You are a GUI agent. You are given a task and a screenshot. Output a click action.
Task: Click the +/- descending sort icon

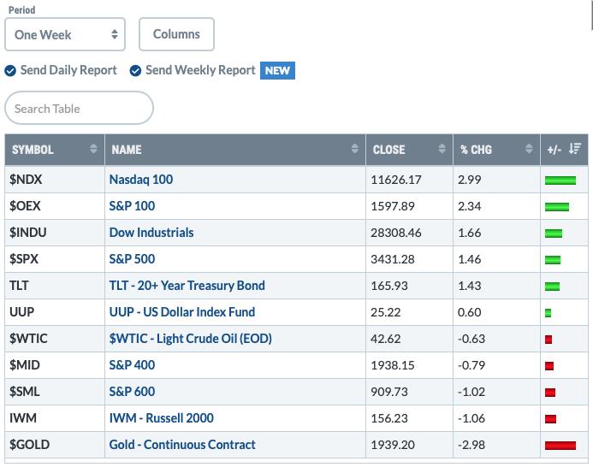[575, 149]
